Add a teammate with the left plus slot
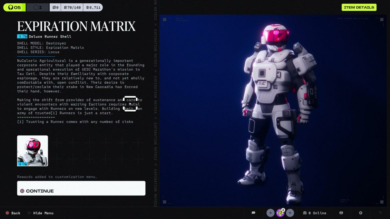Image resolution: width=390 pixels, height=219 pixels. (x=270, y=213)
